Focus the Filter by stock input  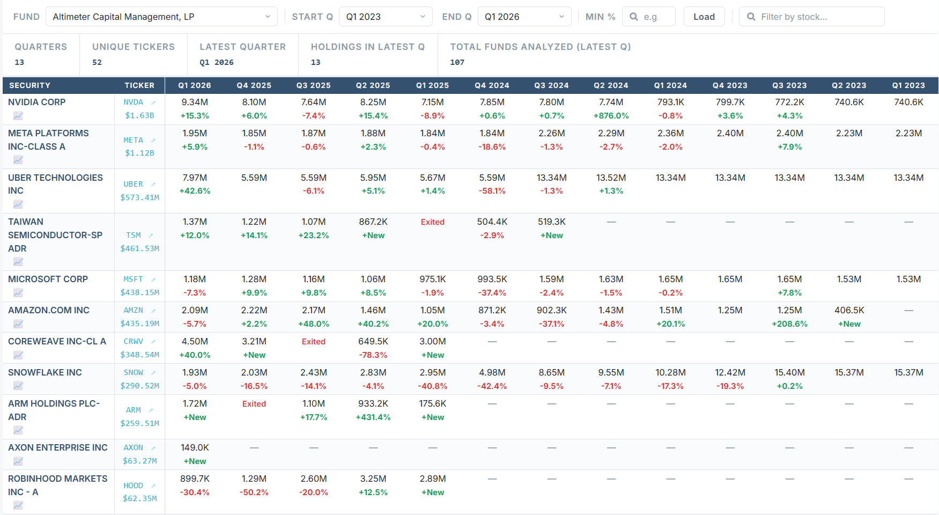(812, 17)
